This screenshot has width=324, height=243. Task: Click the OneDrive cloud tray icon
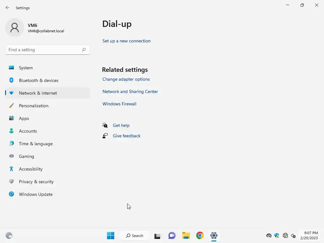point(269,235)
